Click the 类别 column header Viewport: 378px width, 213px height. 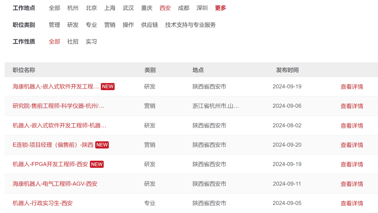(150, 70)
